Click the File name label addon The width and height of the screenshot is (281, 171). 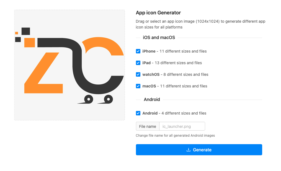click(x=148, y=126)
